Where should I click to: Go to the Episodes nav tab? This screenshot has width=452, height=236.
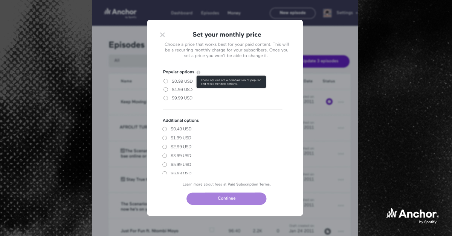210,13
